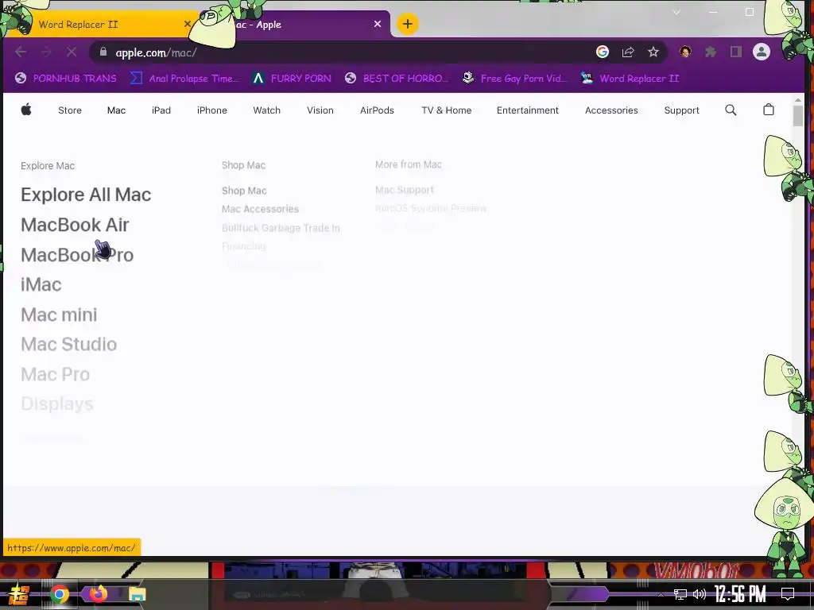Open the Accessories menu

611,110
